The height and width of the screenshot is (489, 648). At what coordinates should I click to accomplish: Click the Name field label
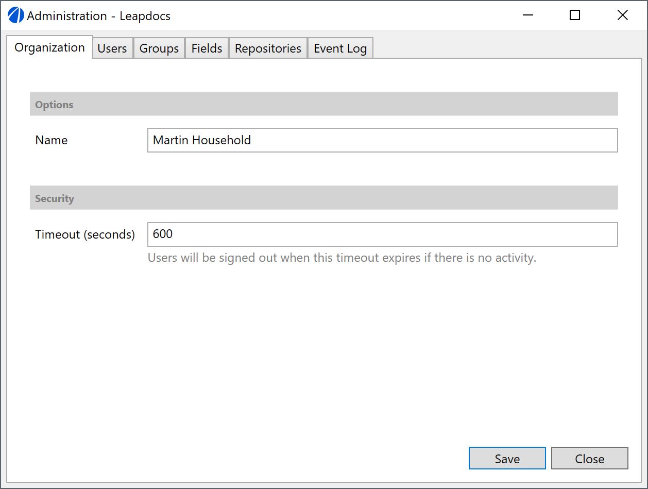pos(52,140)
